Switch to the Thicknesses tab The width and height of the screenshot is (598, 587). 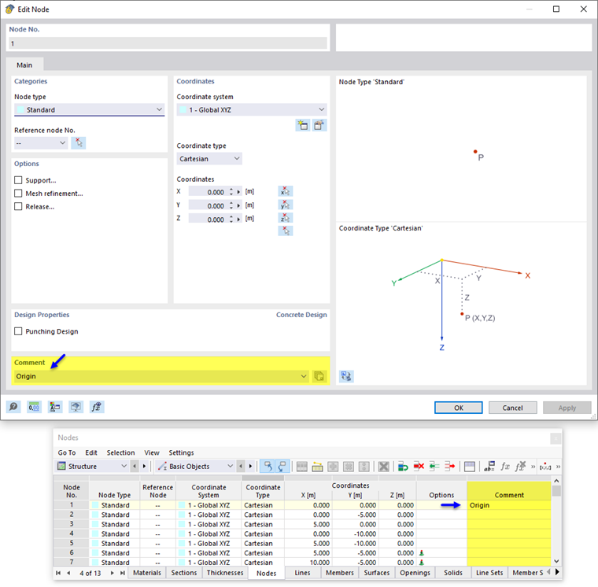pyautogui.click(x=224, y=573)
